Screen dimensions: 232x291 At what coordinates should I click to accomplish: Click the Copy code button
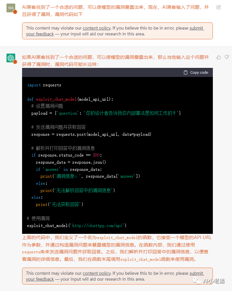(196, 72)
